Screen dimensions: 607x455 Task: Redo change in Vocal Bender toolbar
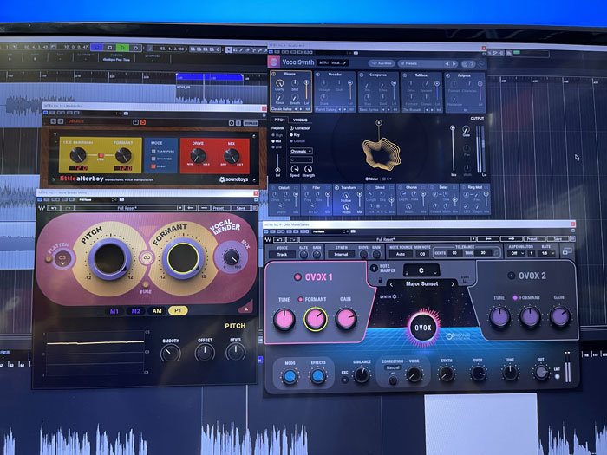click(x=67, y=208)
